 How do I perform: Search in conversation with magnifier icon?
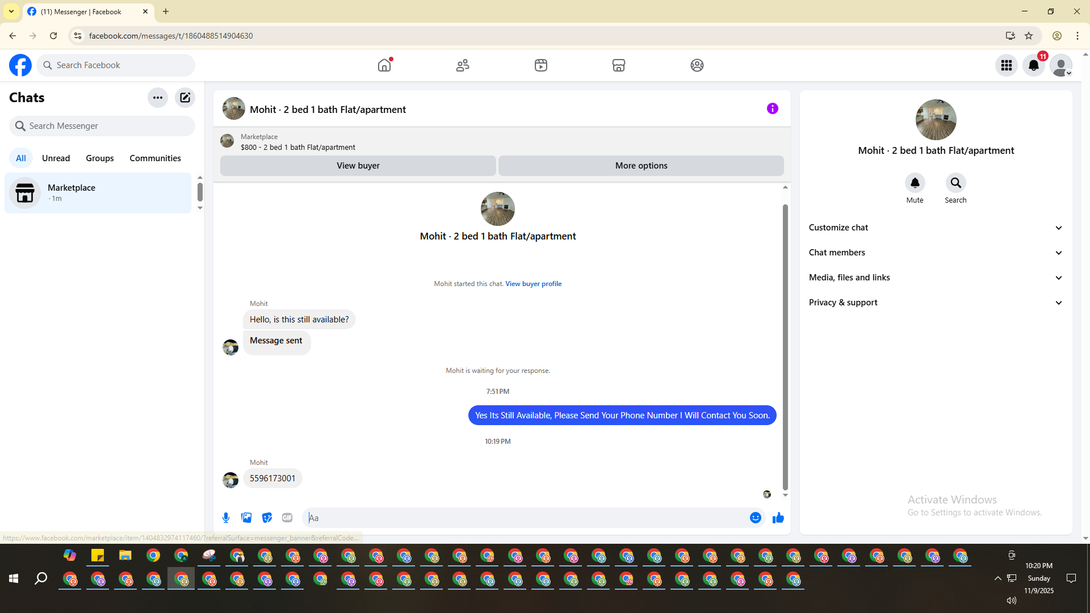point(956,183)
